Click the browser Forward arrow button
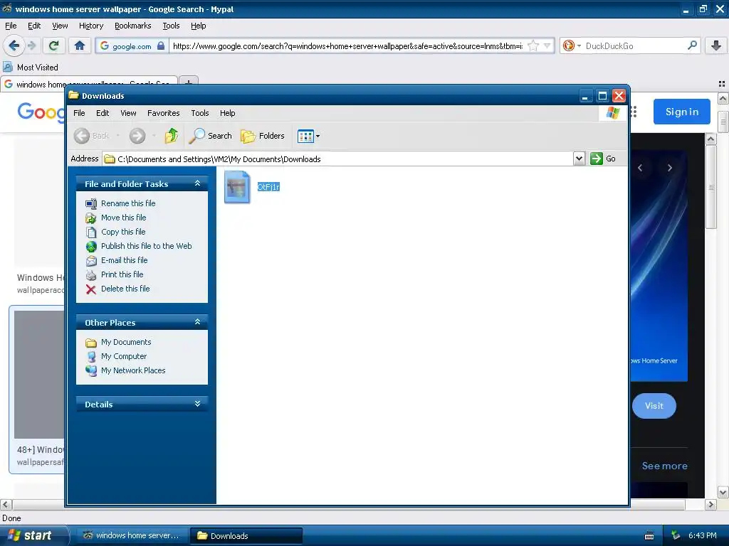This screenshot has height=546, width=729. [x=31, y=45]
